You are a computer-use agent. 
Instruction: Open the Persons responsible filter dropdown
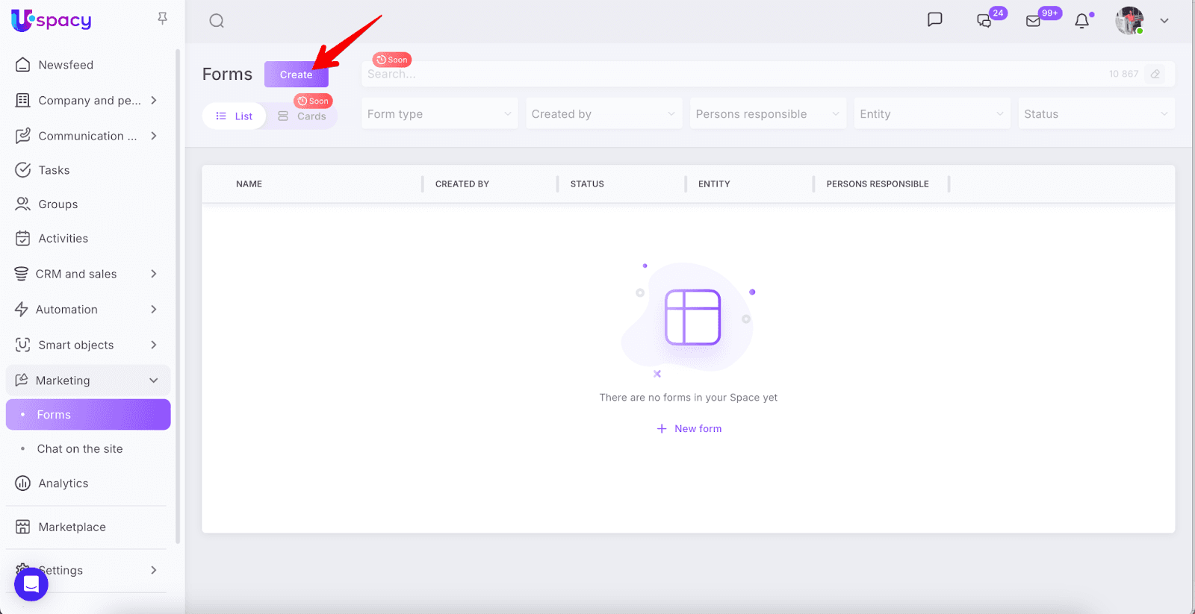point(767,114)
